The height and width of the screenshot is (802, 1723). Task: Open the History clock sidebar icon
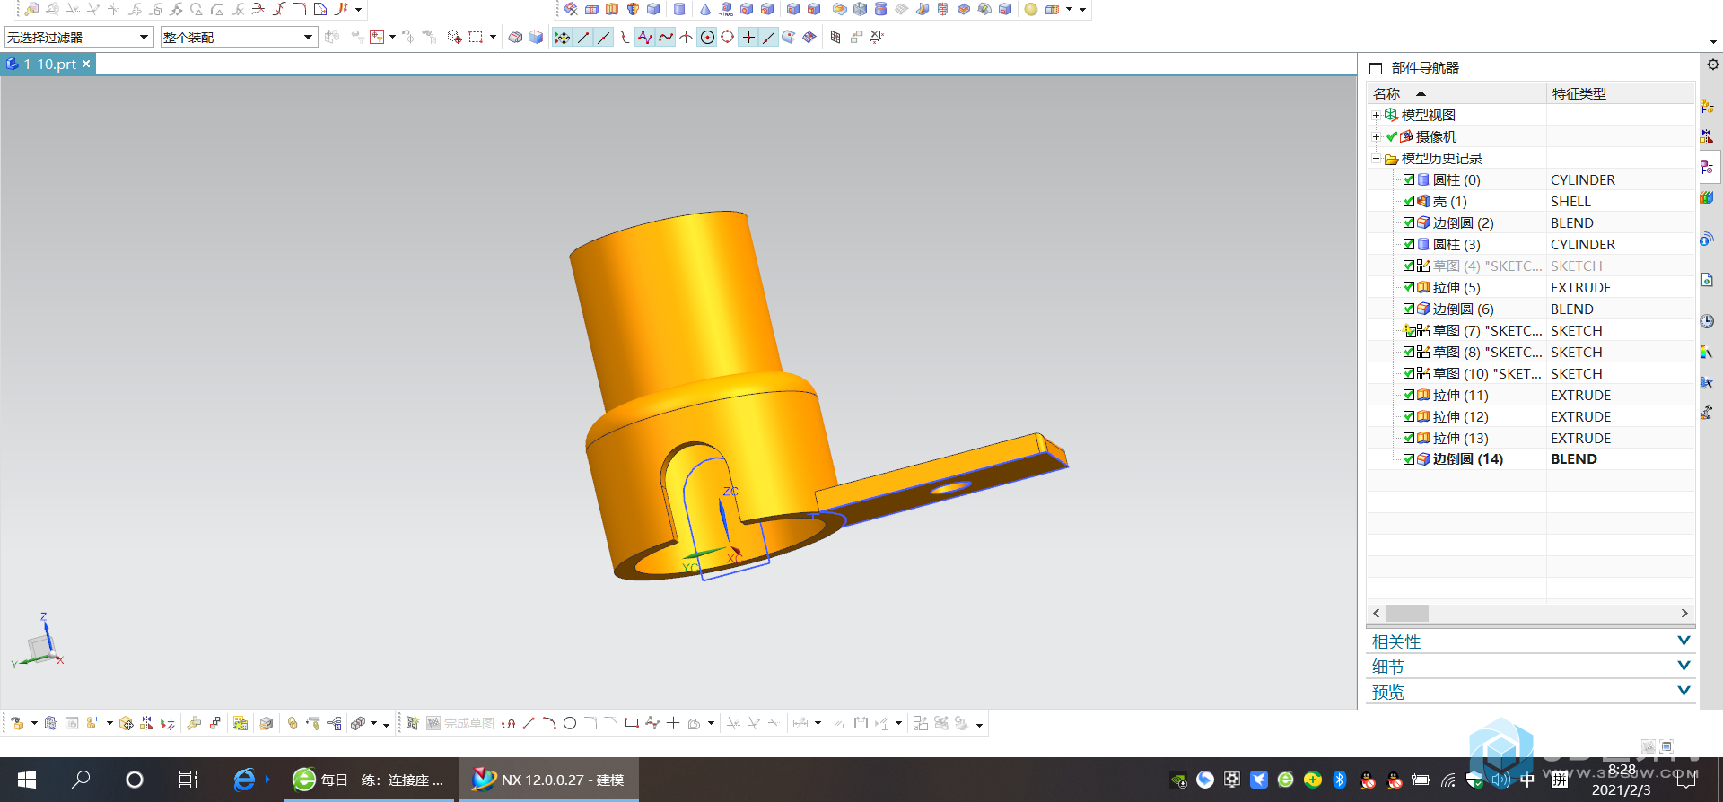click(x=1708, y=321)
